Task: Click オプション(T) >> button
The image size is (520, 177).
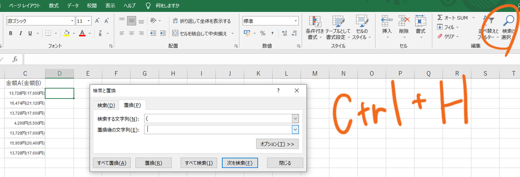Action: click(x=277, y=144)
